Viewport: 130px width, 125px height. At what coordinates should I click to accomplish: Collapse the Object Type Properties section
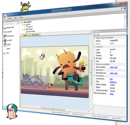tap(94, 38)
